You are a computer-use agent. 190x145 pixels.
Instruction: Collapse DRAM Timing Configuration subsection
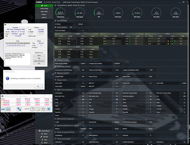coord(55,90)
